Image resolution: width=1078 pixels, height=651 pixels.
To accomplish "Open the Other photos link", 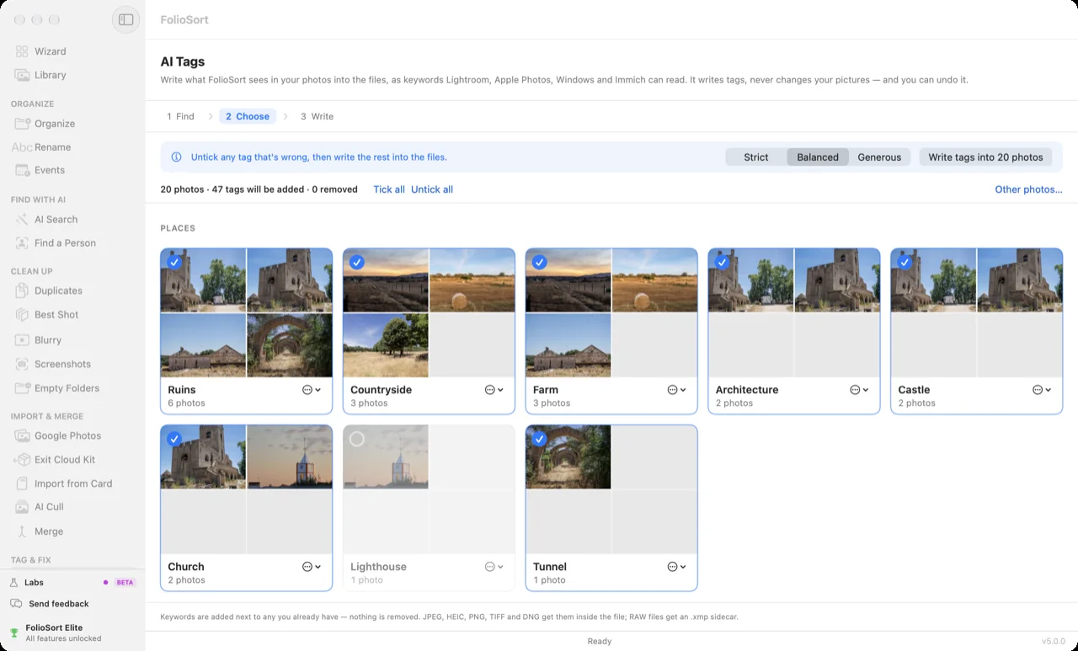I will coord(1028,189).
